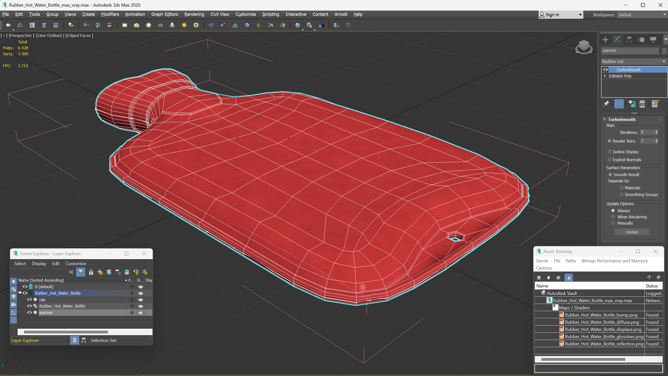Select the When Rendering update option
Screen dimensions: 668x376
click(x=613, y=217)
